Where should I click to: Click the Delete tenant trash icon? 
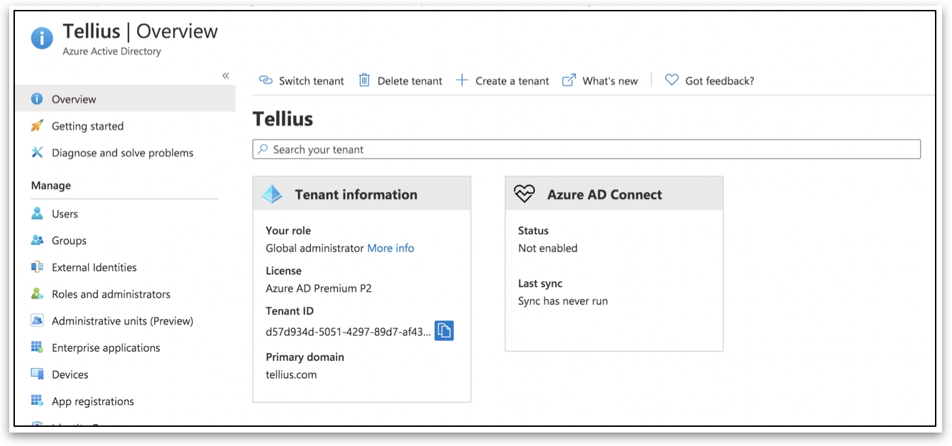point(364,81)
